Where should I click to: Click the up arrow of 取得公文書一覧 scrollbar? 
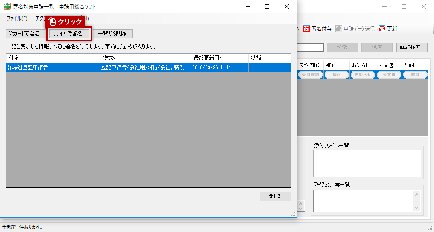[x=417, y=195]
